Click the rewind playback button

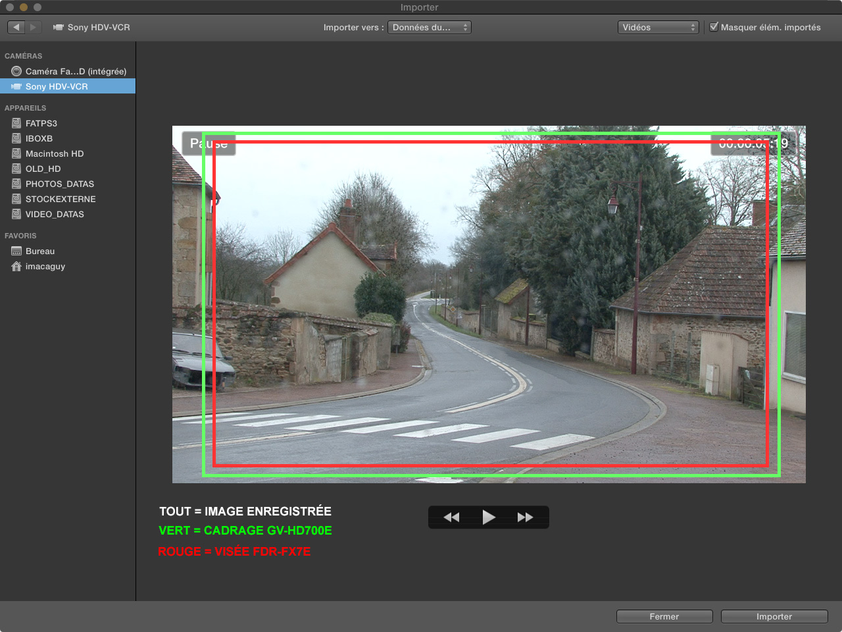451,517
